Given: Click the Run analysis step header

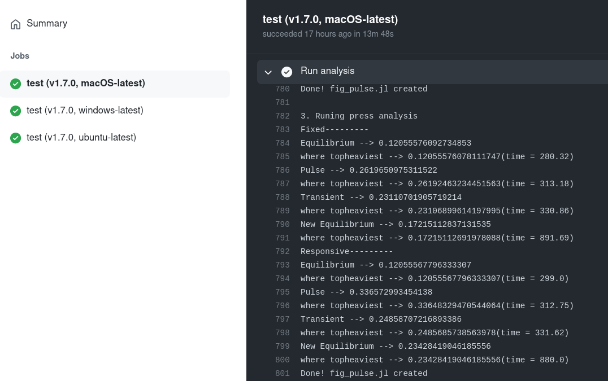Looking at the screenshot, I should click(432, 72).
